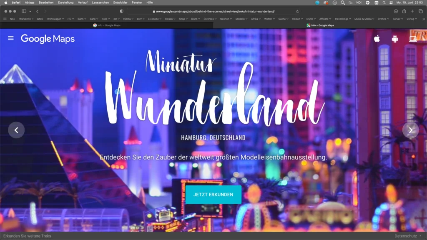Expand the Bahn bookmarks folder
This screenshot has width=427, height=240.
coord(82,19)
